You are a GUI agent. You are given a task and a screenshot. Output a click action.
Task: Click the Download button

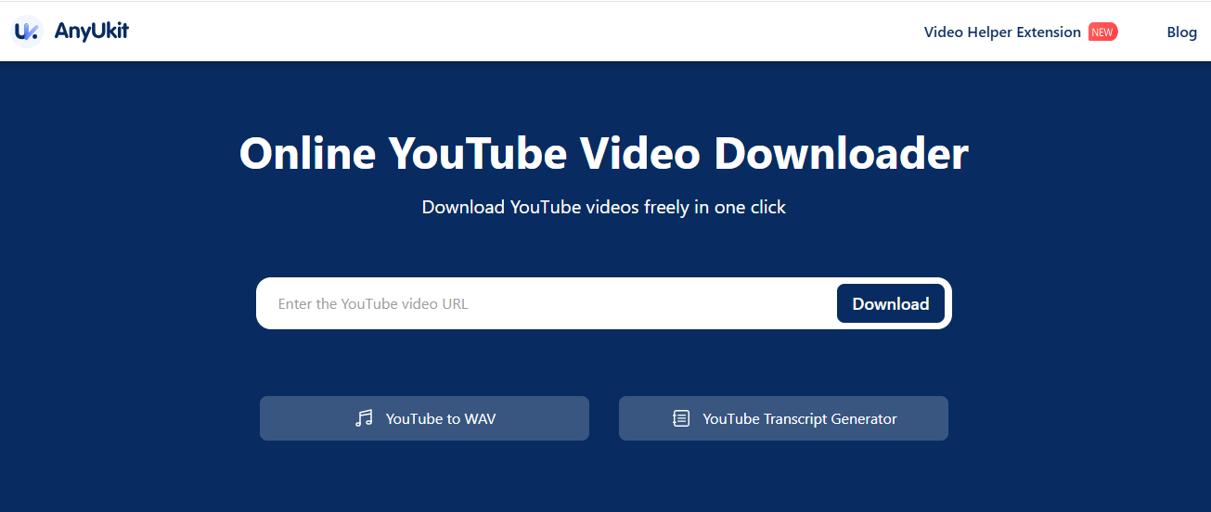coord(891,303)
